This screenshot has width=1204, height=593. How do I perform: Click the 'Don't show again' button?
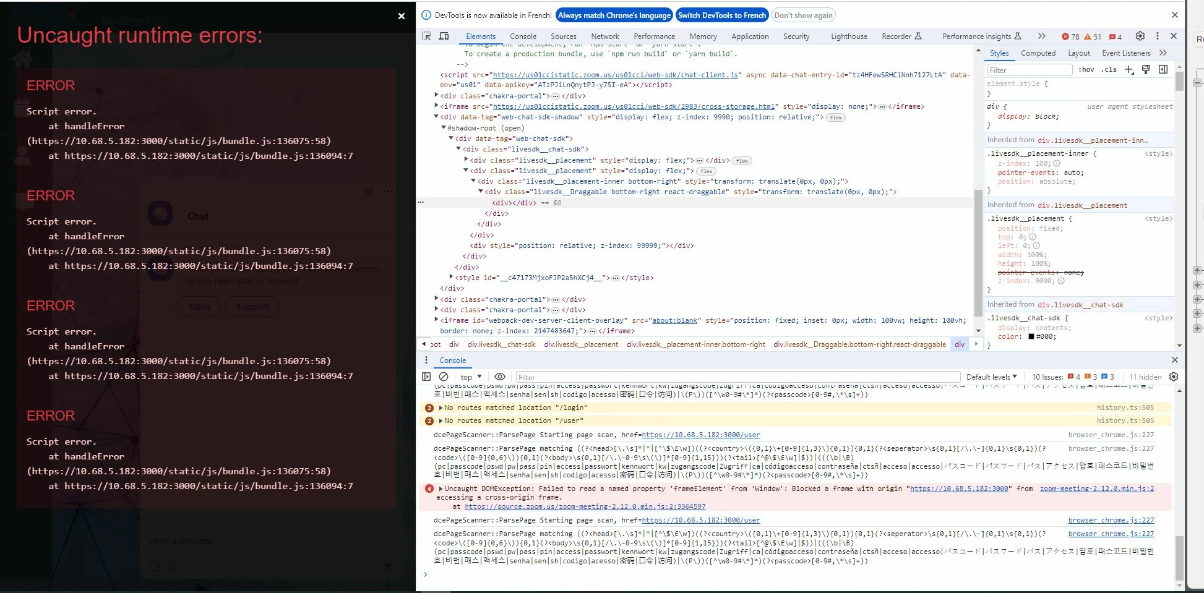point(803,15)
